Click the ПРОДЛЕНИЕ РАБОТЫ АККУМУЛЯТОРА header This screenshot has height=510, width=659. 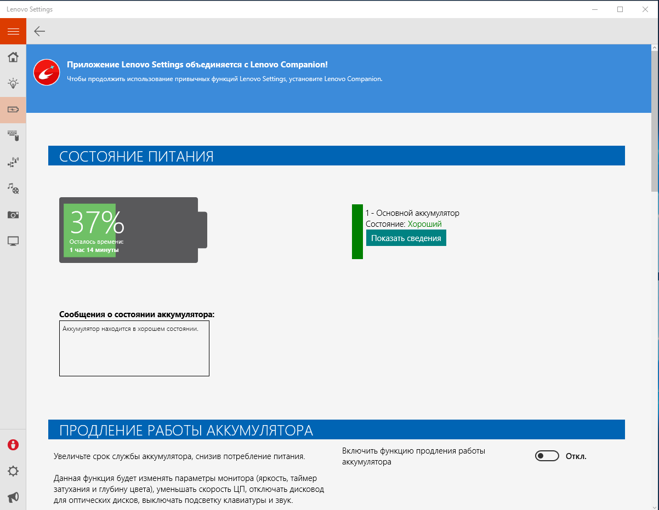[x=337, y=429]
